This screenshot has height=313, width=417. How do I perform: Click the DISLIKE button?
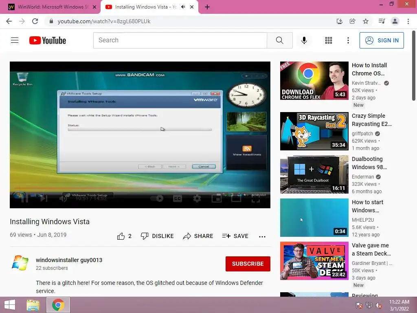157,236
